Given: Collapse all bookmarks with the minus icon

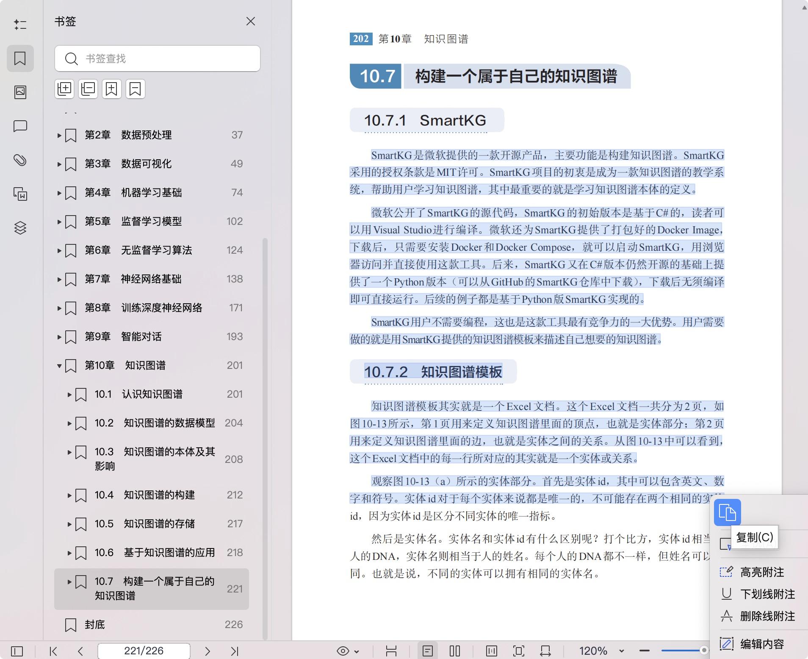Looking at the screenshot, I should tap(88, 89).
